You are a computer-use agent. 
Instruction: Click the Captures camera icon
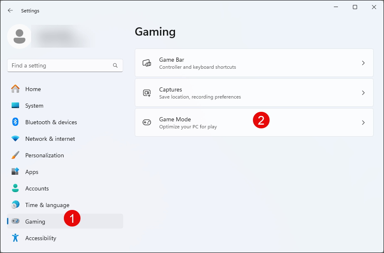coord(147,93)
